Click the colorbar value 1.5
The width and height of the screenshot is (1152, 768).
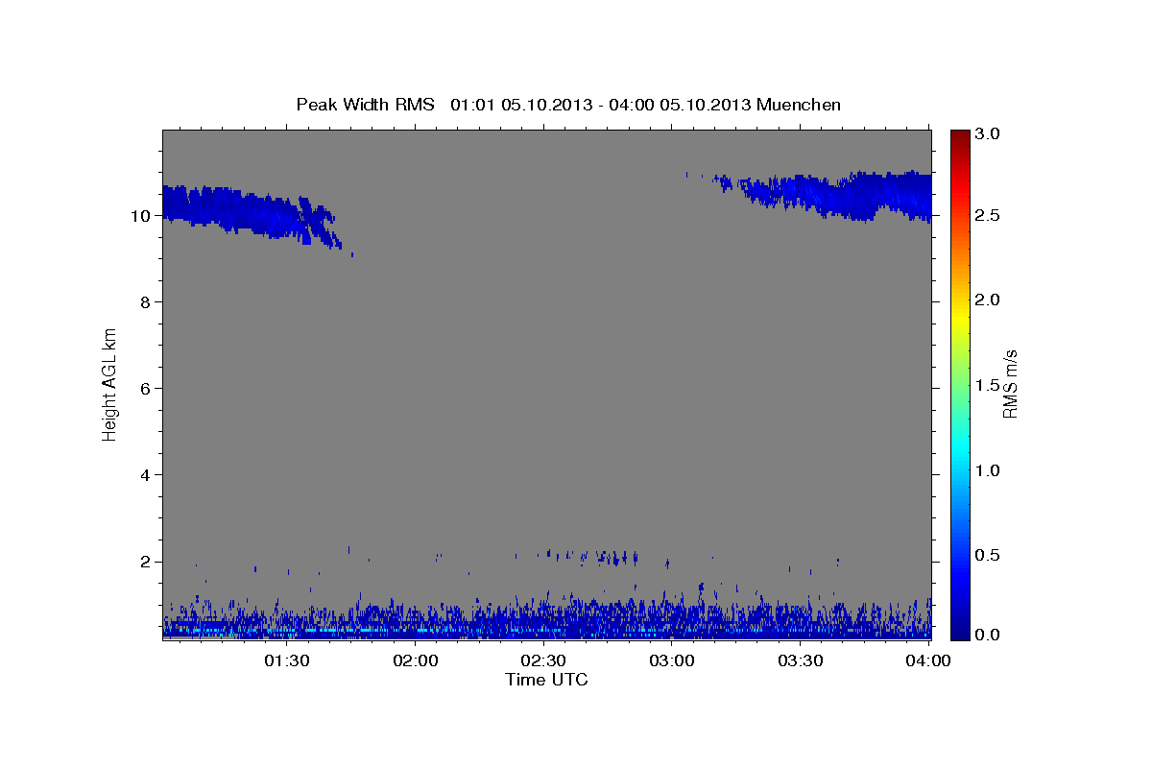click(x=988, y=385)
